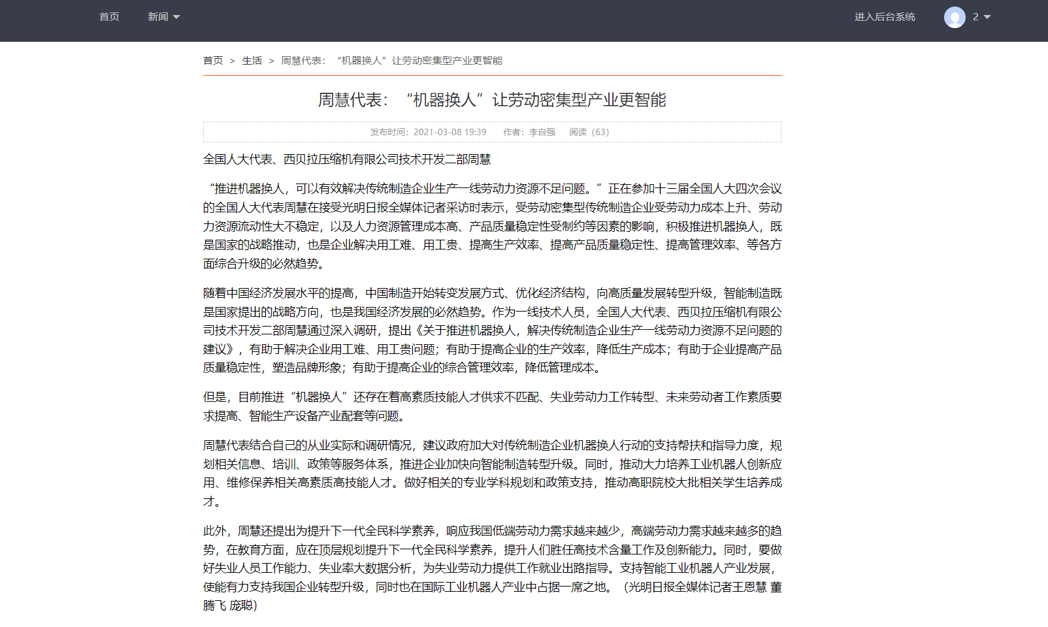Click 生活 in the breadcrumb
Image resolution: width=1048 pixels, height=627 pixels.
coord(252,61)
